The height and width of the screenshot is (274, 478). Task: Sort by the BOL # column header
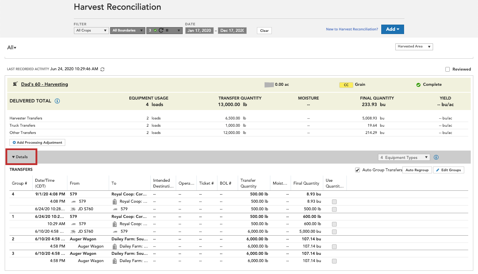[225, 183]
